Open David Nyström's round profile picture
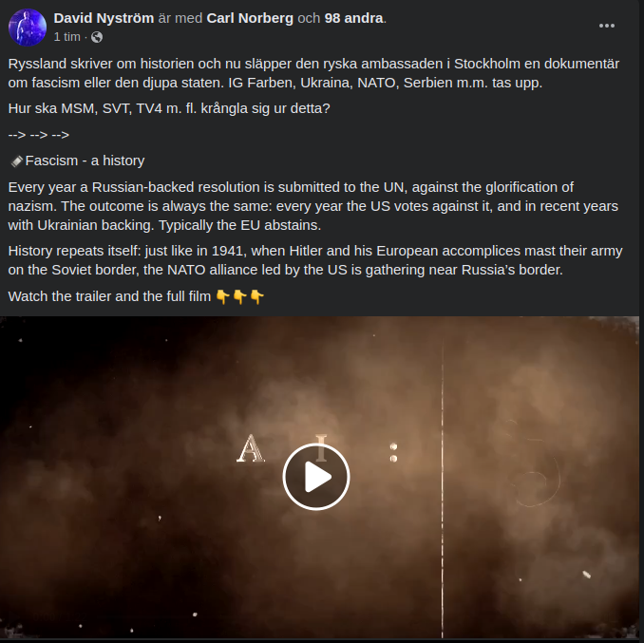Viewport: 644px width, 643px height. [x=28, y=28]
